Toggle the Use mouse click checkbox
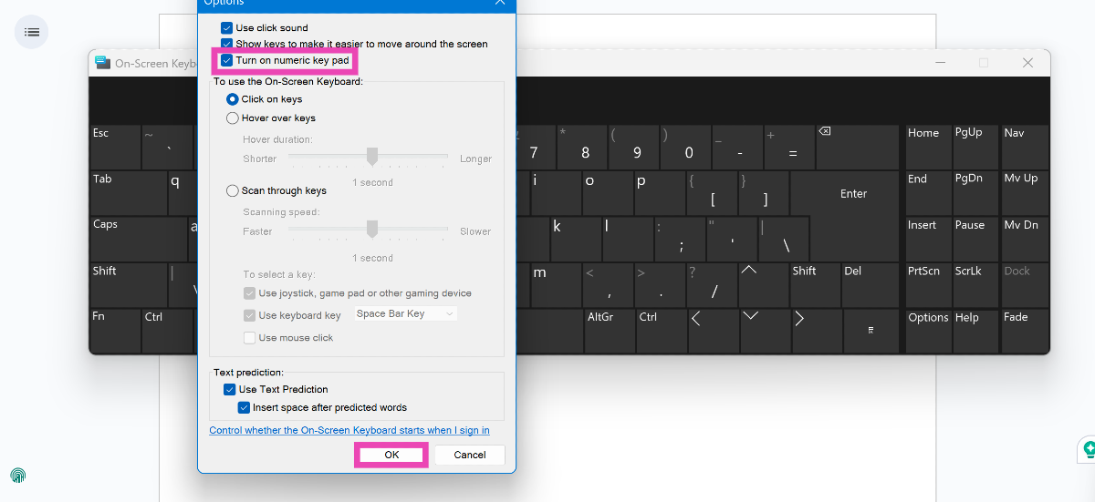The height and width of the screenshot is (502, 1095). (249, 338)
